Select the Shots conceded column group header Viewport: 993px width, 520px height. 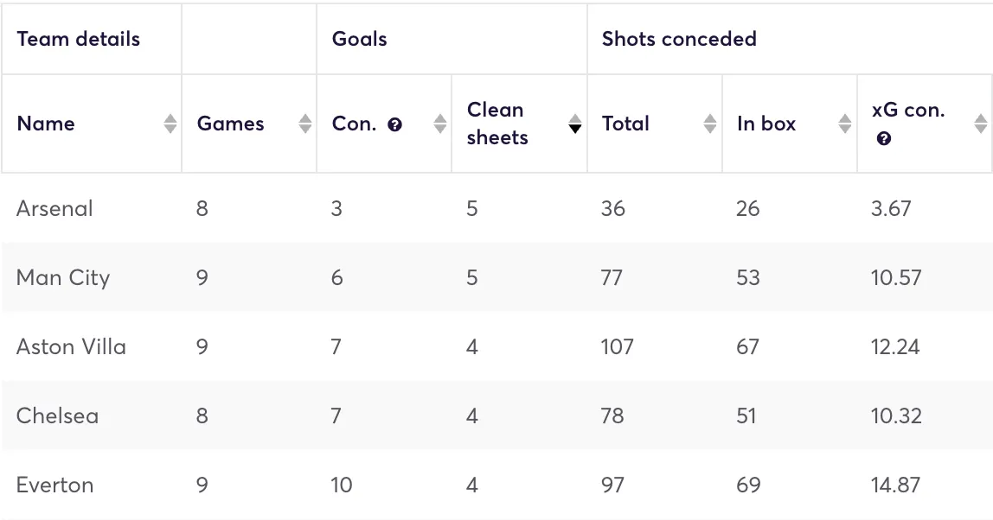tap(678, 39)
